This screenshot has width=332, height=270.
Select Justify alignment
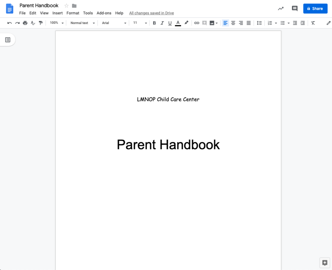(x=249, y=23)
